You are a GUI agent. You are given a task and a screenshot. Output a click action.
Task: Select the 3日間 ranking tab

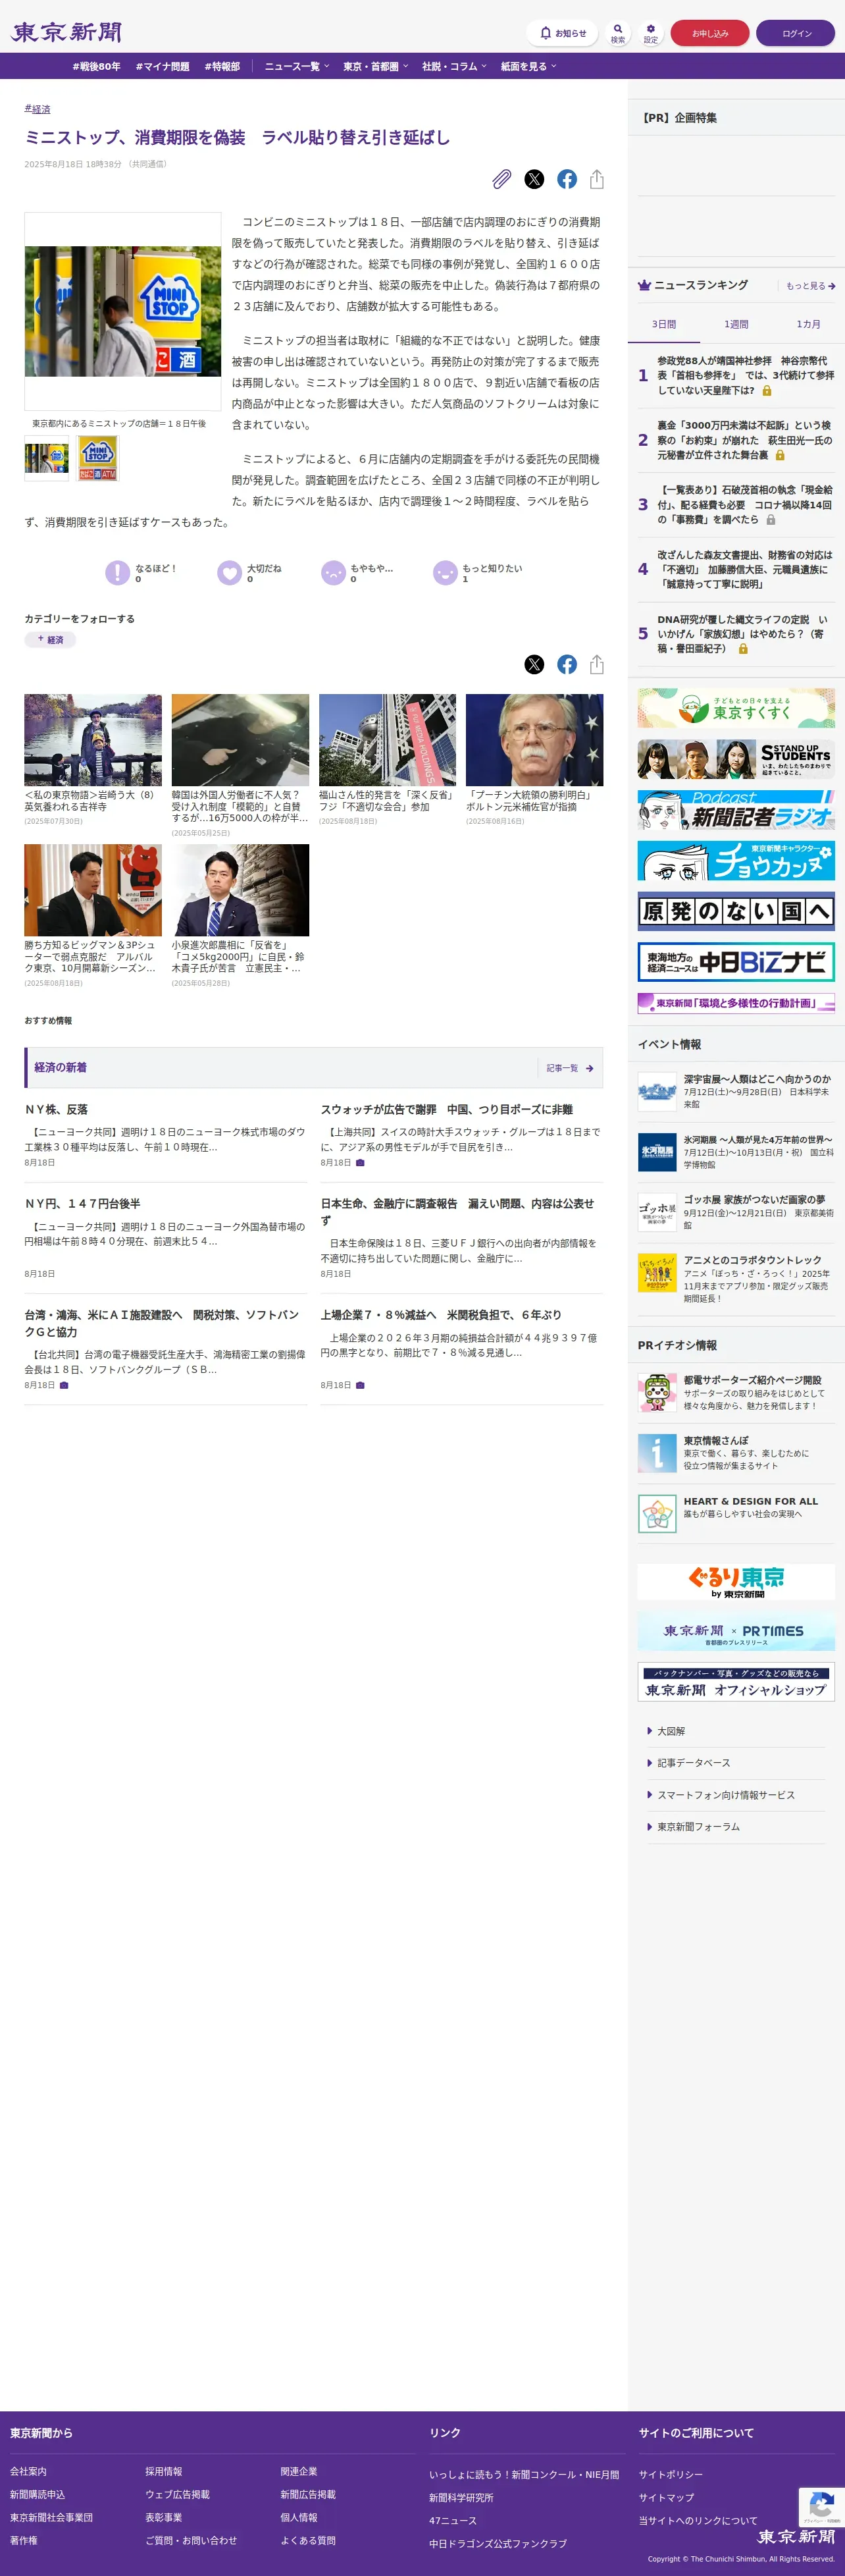(x=664, y=324)
